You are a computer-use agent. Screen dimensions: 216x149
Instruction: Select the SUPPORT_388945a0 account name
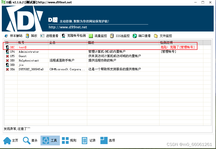coord(31,69)
